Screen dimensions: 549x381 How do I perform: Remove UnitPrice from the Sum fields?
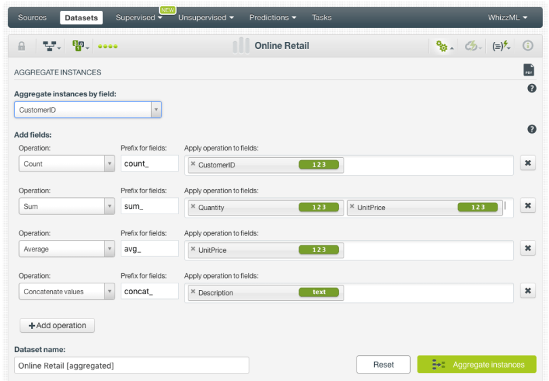pos(352,207)
